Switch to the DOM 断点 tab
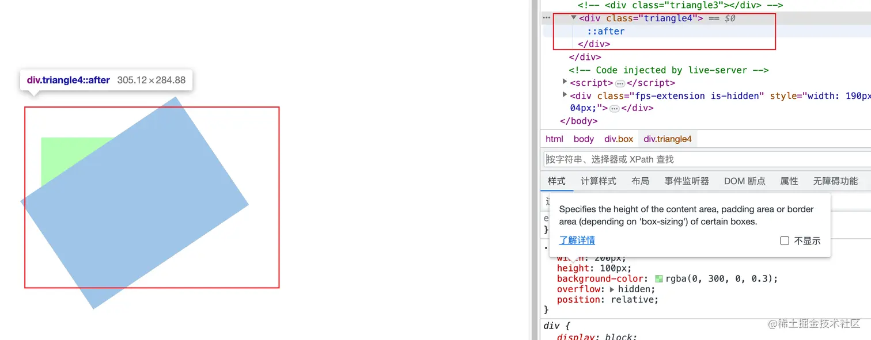Viewport: 871px width, 340px height. (x=745, y=181)
